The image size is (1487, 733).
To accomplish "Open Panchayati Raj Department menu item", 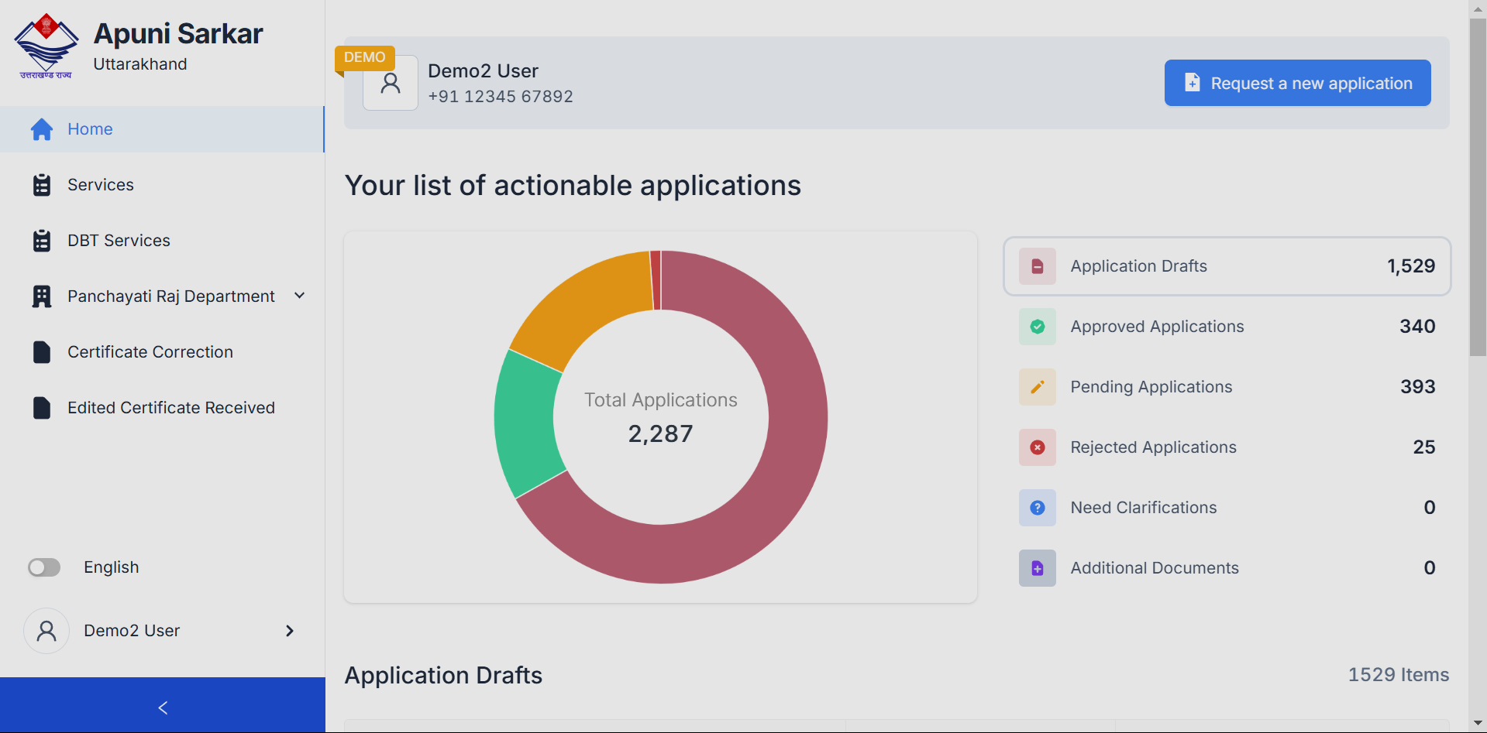I will 162,296.
